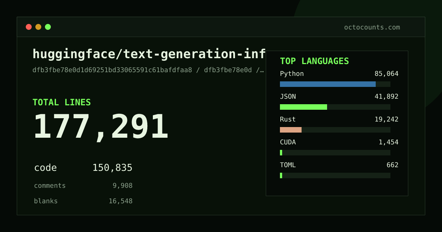Click the JSON language label
442x232 pixels.
coord(288,96)
